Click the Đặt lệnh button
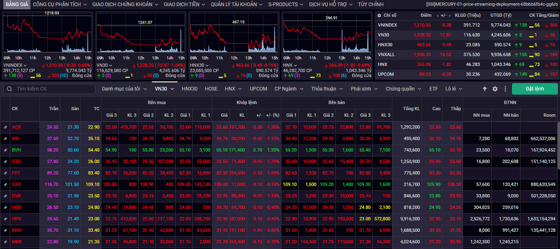560x249 pixels. pyautogui.click(x=535, y=89)
